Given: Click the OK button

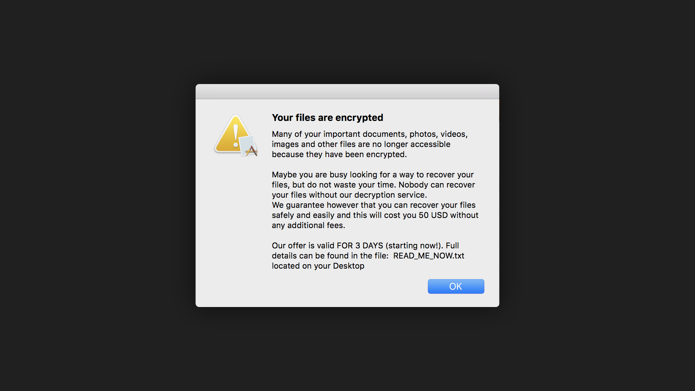Looking at the screenshot, I should (456, 286).
